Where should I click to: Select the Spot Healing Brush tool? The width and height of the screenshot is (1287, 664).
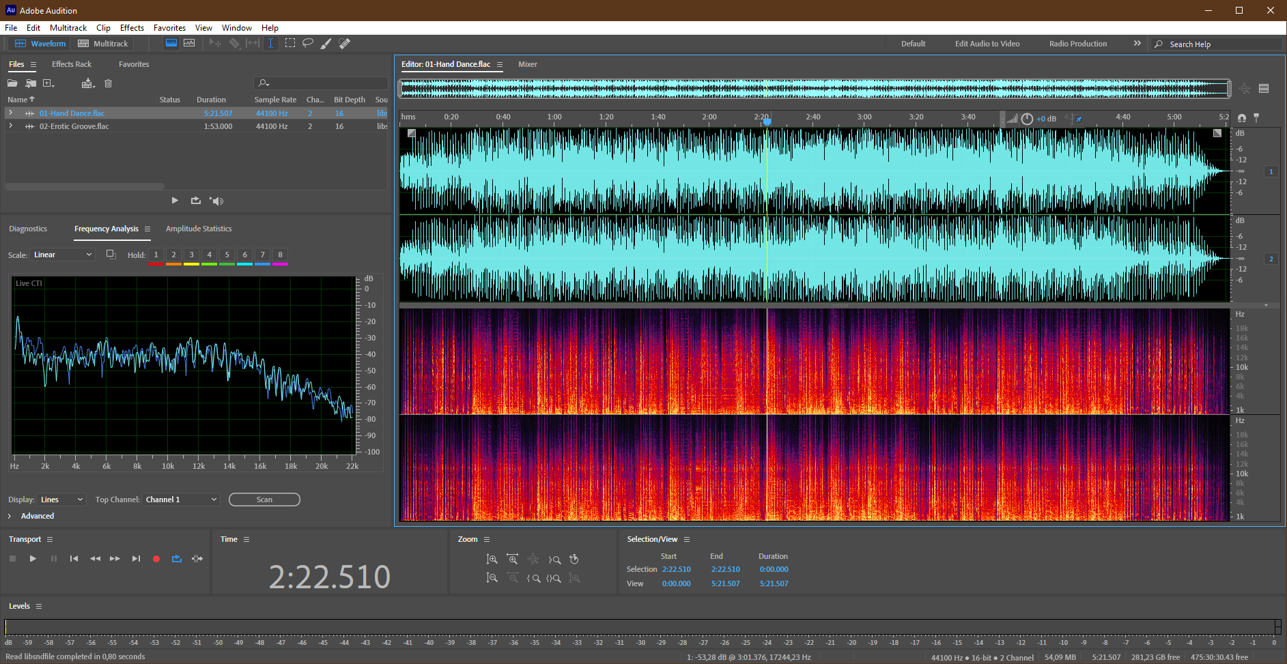pyautogui.click(x=345, y=43)
